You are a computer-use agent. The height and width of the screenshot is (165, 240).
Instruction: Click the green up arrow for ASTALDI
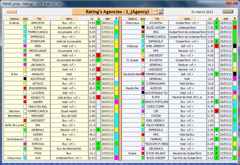[x=98, y=84]
